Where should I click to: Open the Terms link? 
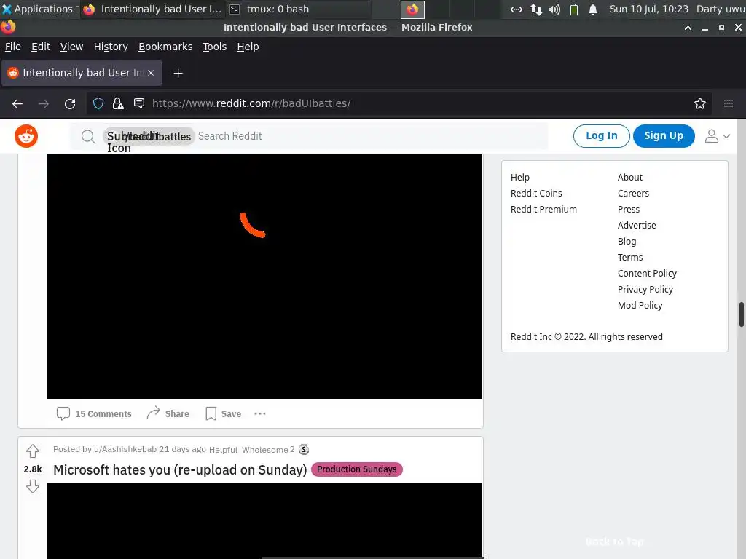click(x=630, y=257)
